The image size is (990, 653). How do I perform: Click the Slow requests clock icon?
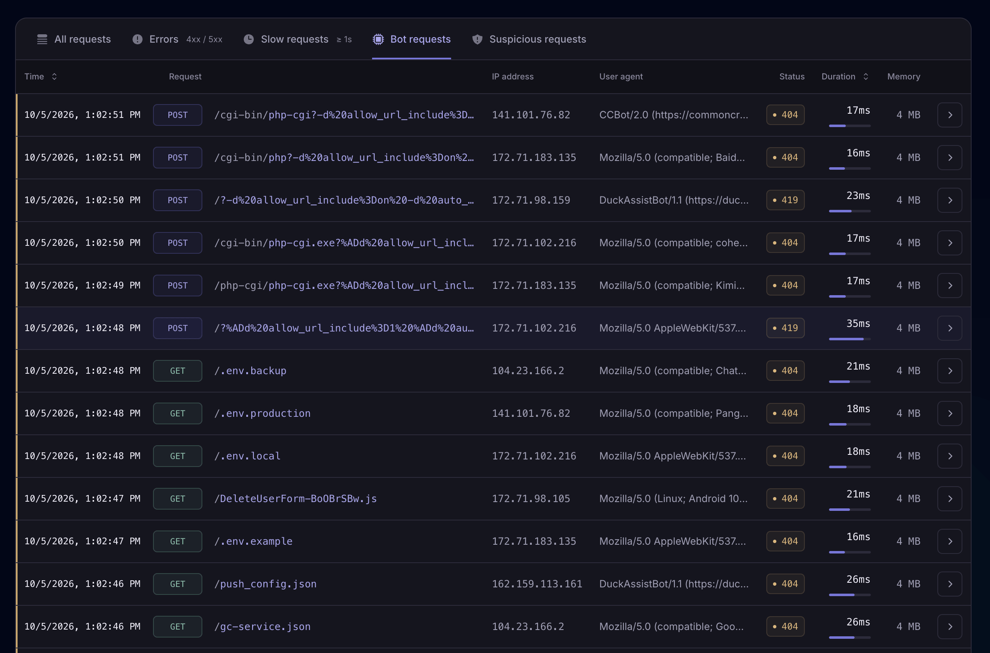coord(249,39)
